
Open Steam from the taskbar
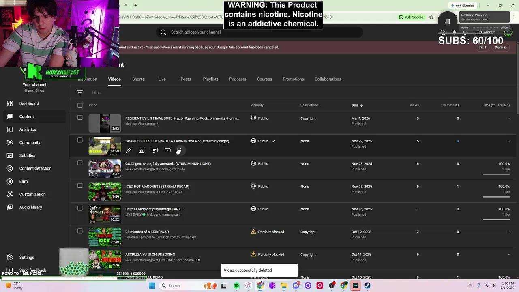coord(367,286)
